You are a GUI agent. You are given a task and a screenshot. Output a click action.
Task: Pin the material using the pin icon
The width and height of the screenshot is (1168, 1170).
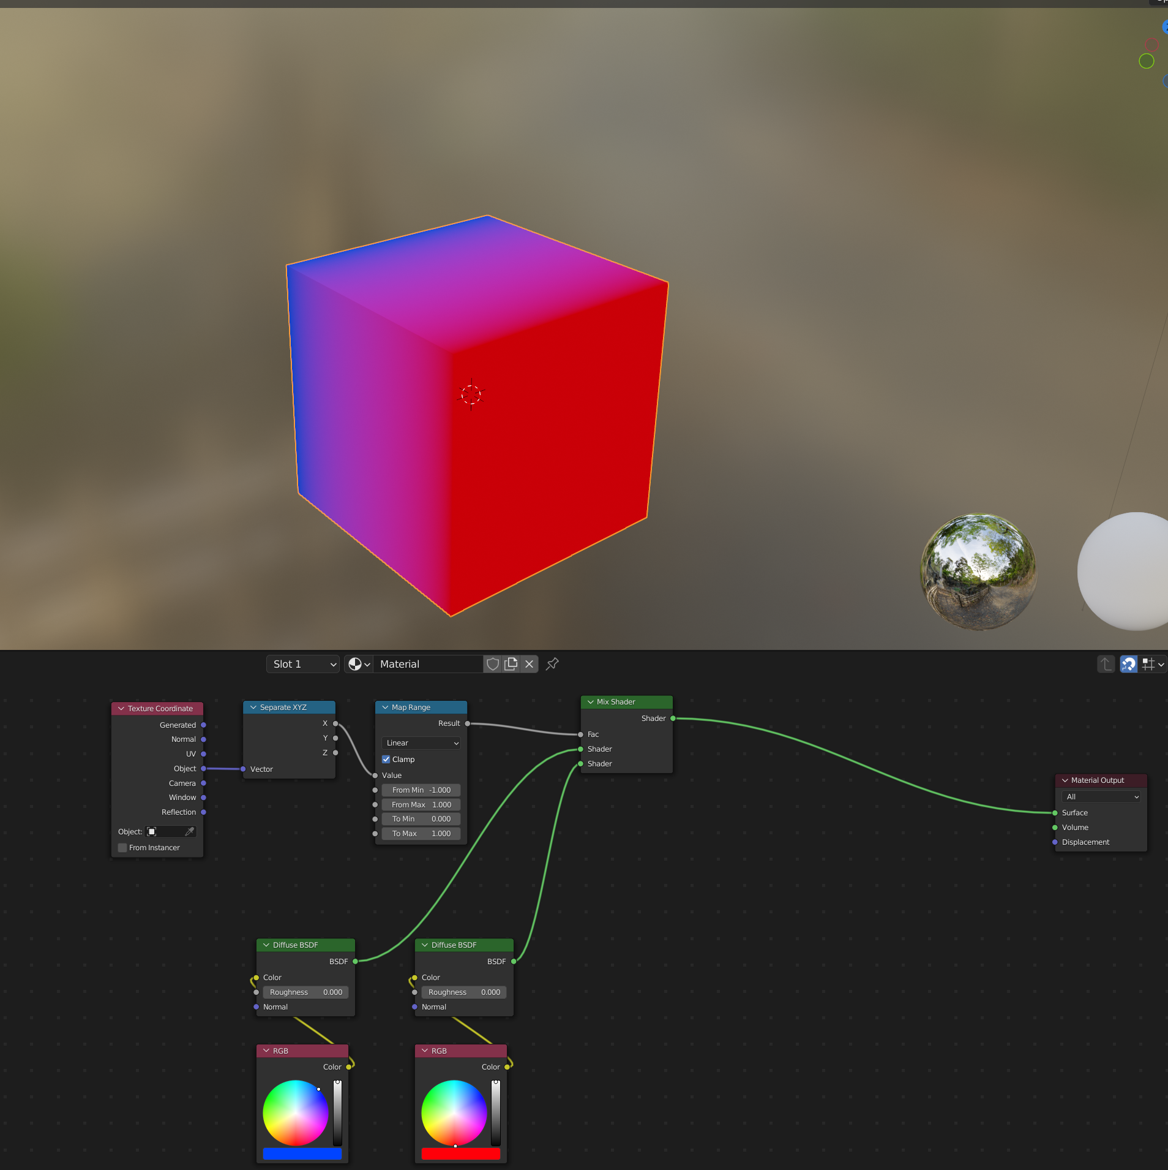click(x=552, y=663)
